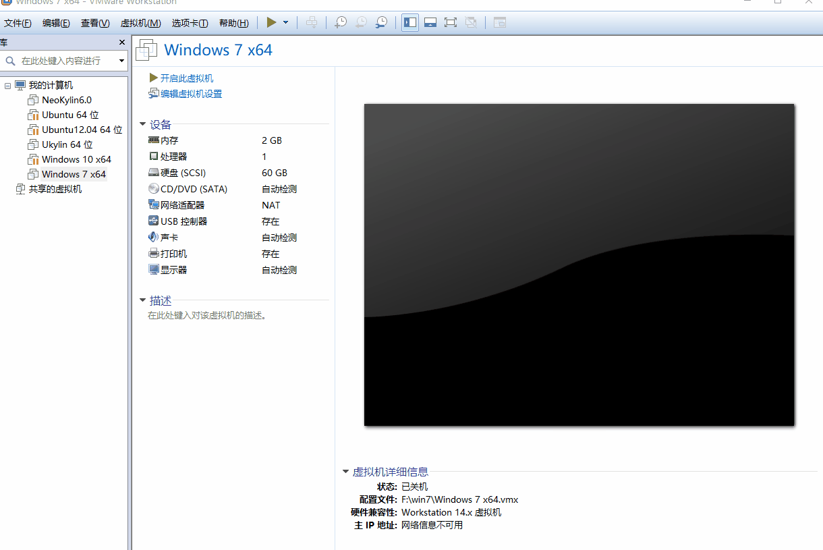
Task: Click the 我的计算机 computer icon
Action: click(x=20, y=85)
